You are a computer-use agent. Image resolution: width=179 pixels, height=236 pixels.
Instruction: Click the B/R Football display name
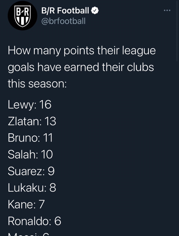(65, 10)
